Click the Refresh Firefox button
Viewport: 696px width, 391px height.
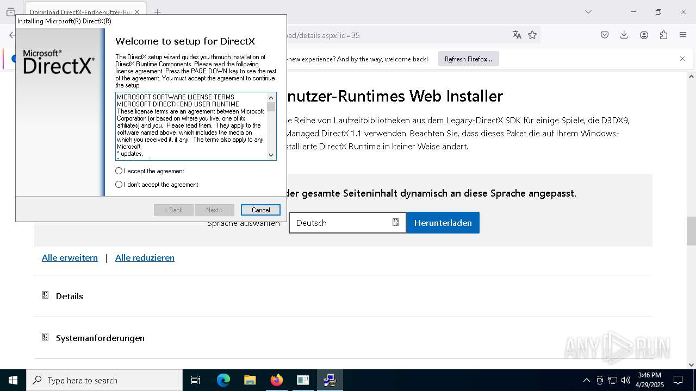[x=468, y=59]
